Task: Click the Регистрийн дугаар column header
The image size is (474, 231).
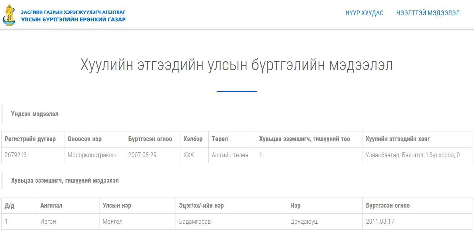Action: click(30, 139)
